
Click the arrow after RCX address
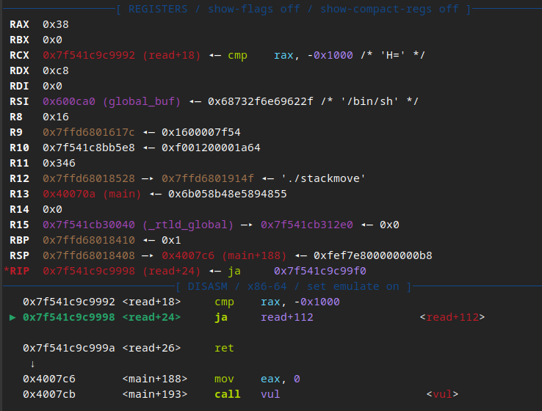click(214, 56)
